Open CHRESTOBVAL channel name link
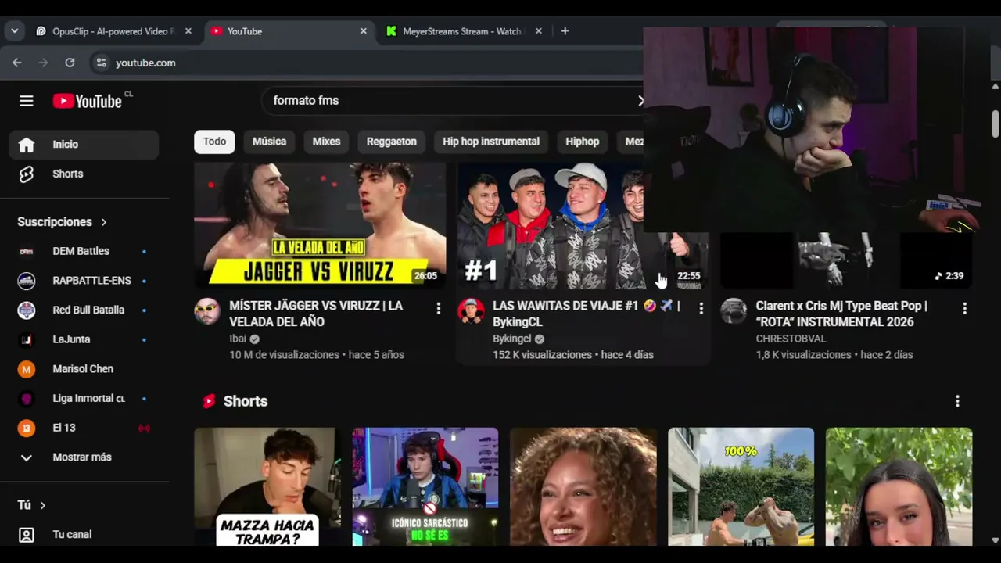This screenshot has width=1001, height=563. click(x=791, y=339)
